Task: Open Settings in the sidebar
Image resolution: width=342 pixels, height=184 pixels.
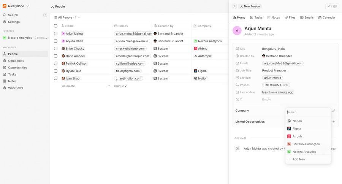Action: pos(25,22)
